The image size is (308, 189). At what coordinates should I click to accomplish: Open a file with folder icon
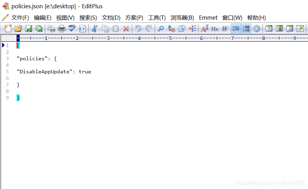(18, 29)
